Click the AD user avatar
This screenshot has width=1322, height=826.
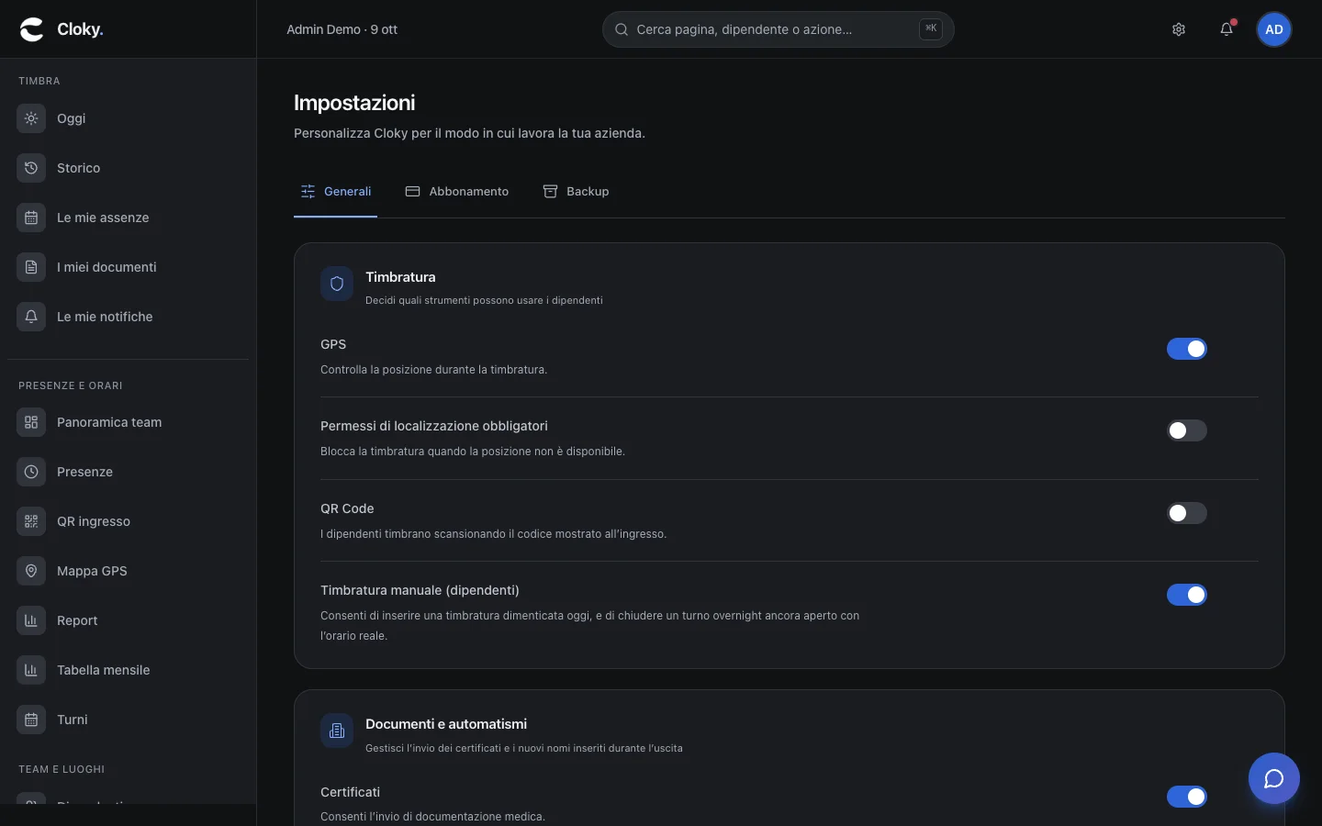pos(1274,29)
